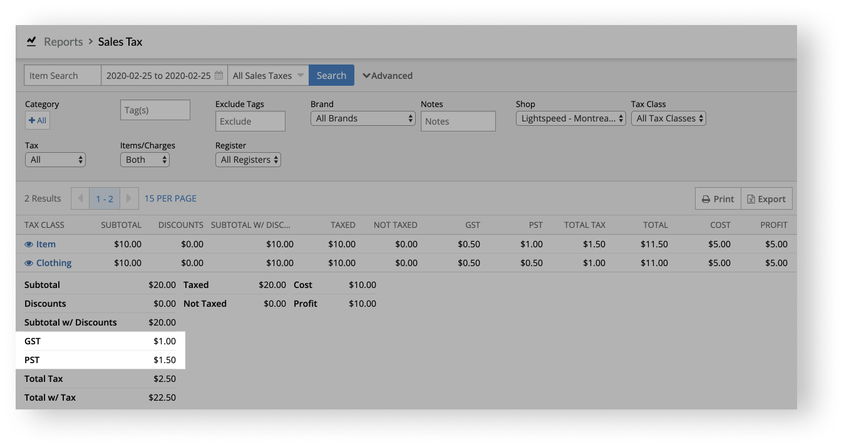Sort by DISCOUNTS column header

click(181, 225)
